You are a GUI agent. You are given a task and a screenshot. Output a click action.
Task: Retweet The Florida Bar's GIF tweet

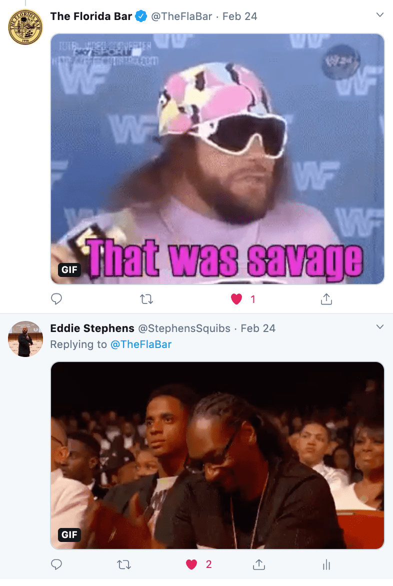click(x=146, y=299)
